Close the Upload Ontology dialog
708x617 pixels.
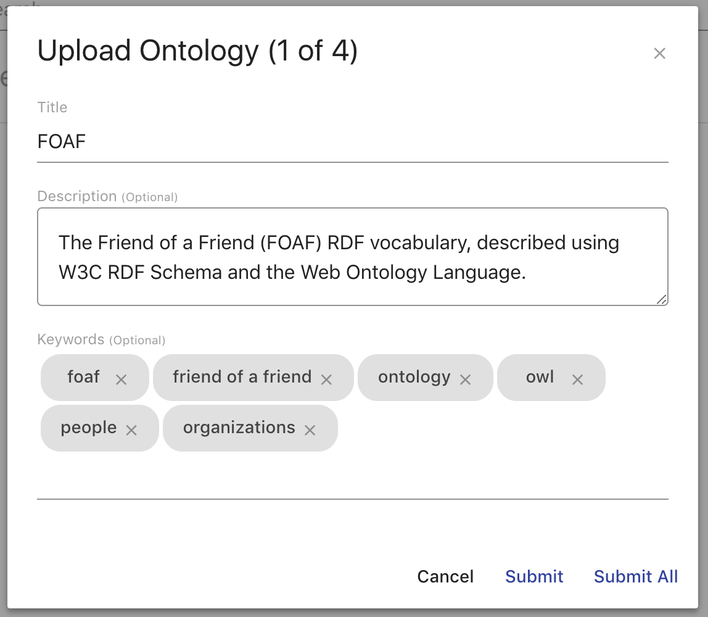pos(659,54)
